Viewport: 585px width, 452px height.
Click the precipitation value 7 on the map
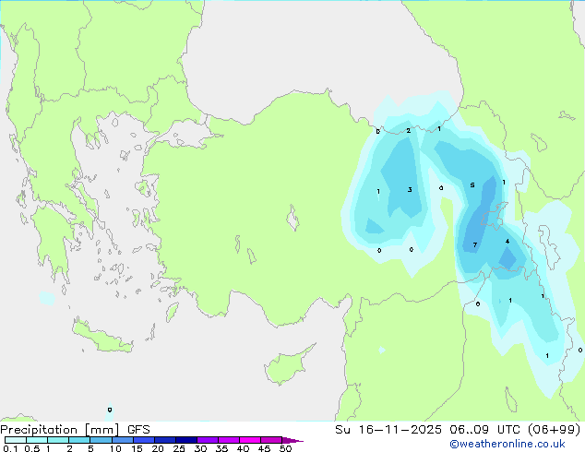click(475, 245)
